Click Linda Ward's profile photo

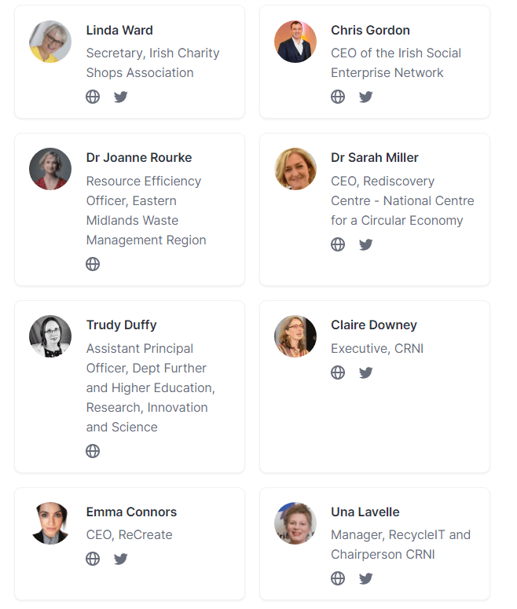pos(50,42)
